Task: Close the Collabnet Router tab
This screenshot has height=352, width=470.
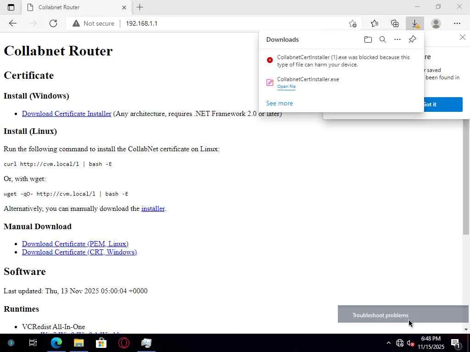Action: pyautogui.click(x=124, y=7)
